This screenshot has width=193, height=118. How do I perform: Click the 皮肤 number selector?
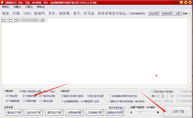click(190, 13)
